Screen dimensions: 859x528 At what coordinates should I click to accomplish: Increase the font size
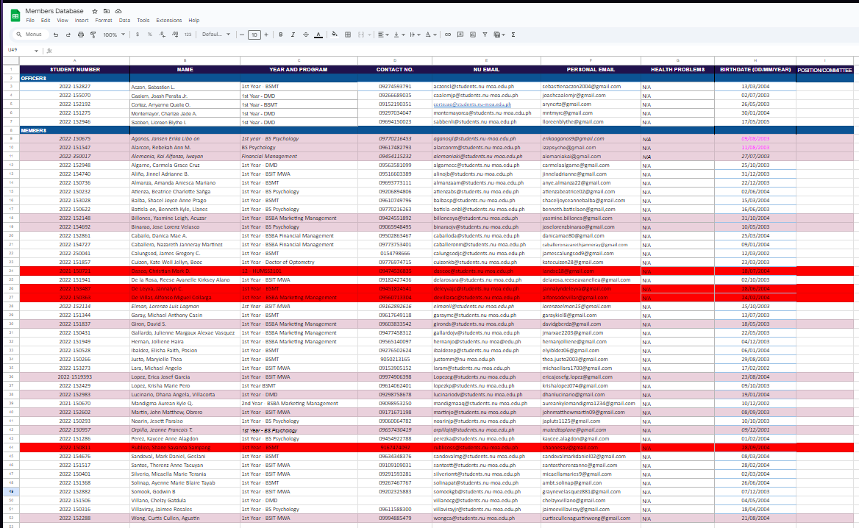(266, 35)
